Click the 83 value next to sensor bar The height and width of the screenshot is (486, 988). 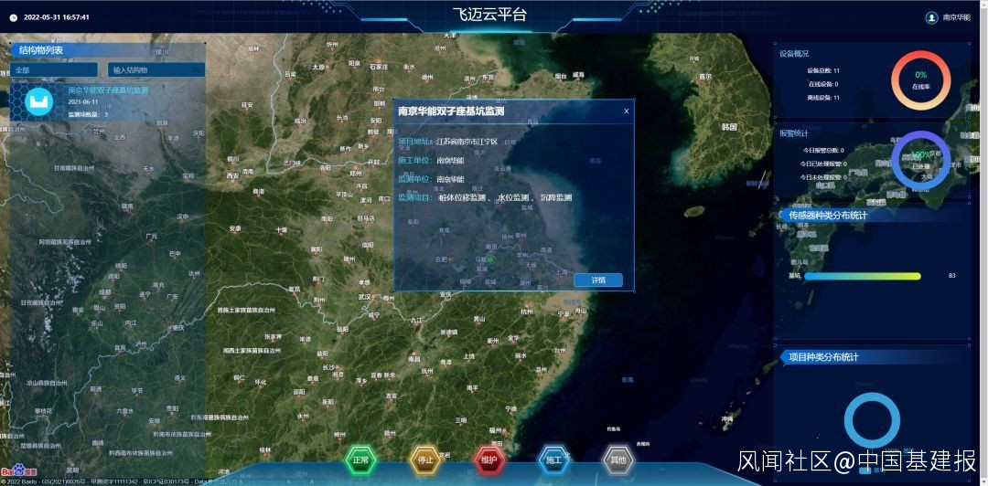coord(951,276)
